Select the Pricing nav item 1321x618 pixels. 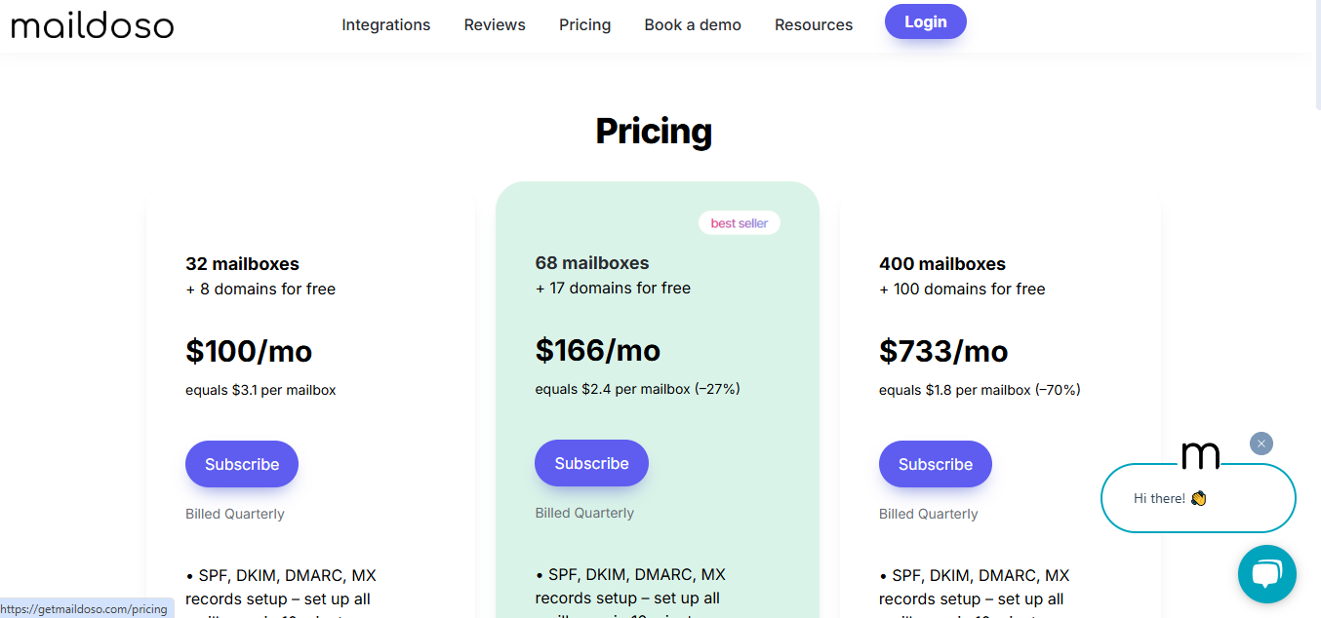coord(584,24)
